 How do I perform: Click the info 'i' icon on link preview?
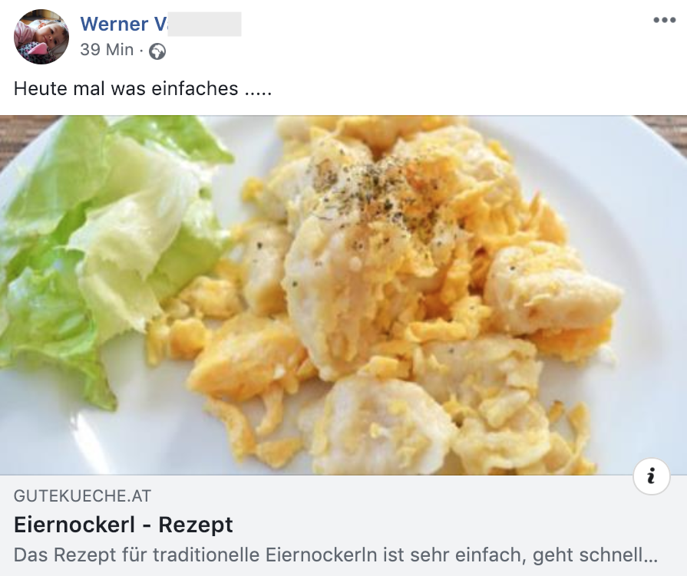(651, 476)
